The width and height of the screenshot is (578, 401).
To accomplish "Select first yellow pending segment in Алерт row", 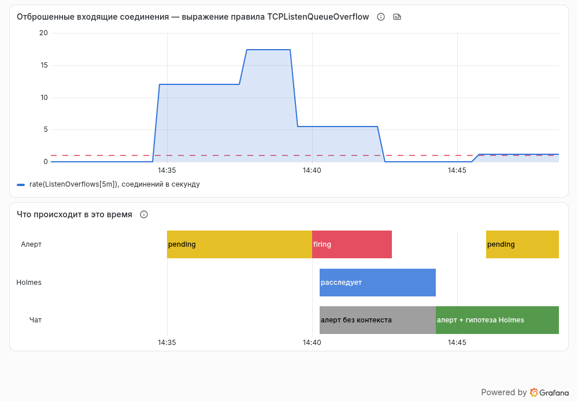I will 240,244.
